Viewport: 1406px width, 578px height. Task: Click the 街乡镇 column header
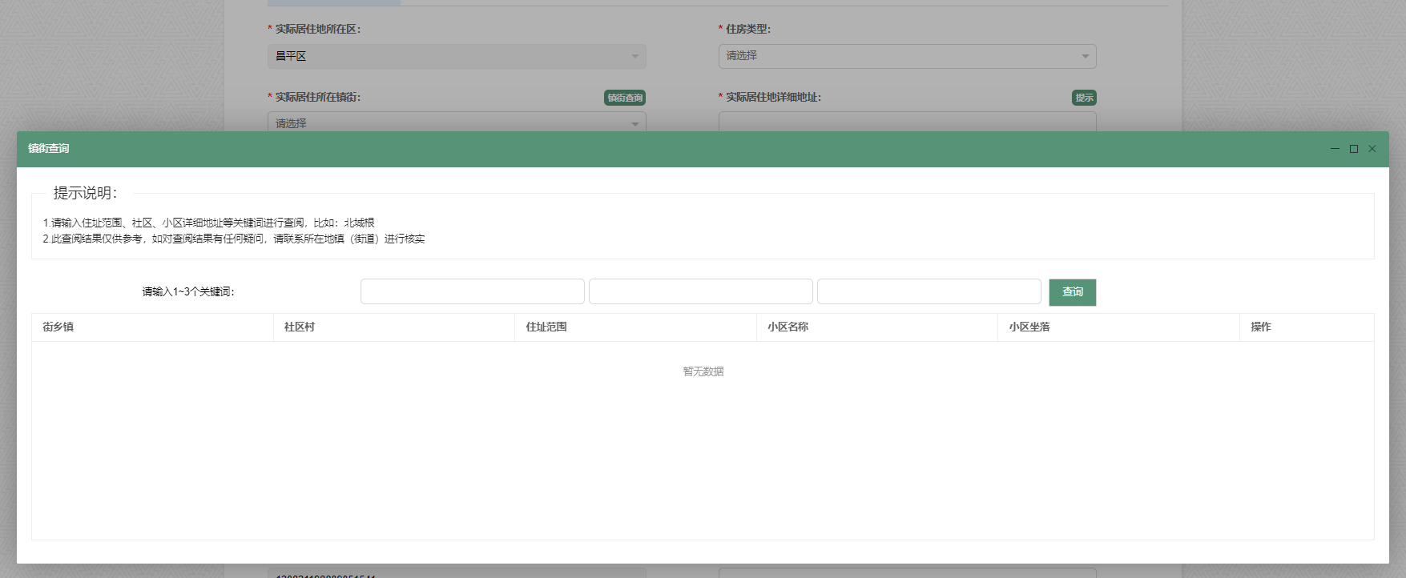[58, 327]
